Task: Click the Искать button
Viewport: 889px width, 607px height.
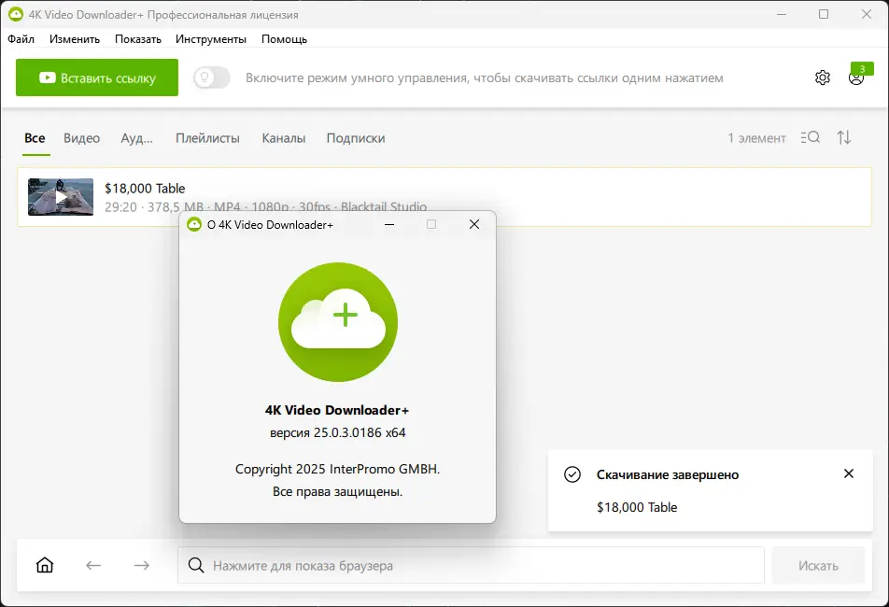Action: coord(818,565)
